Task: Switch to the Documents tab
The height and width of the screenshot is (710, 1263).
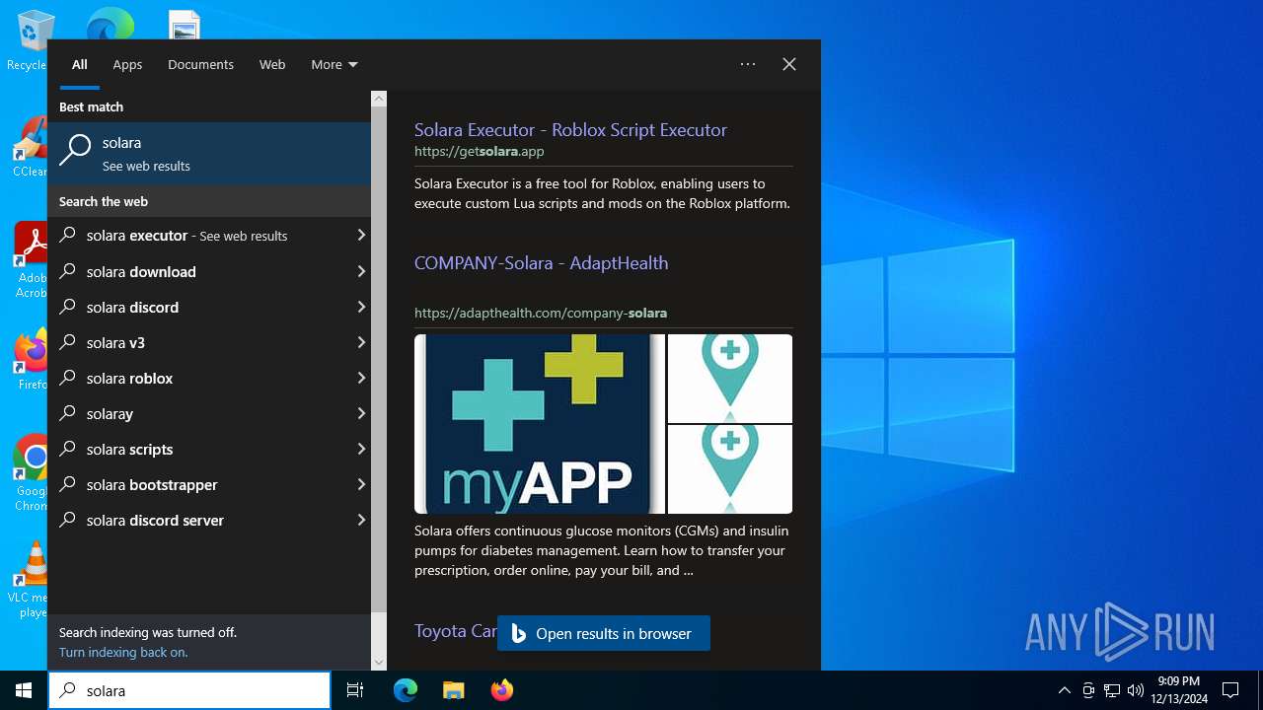Action: [x=200, y=64]
